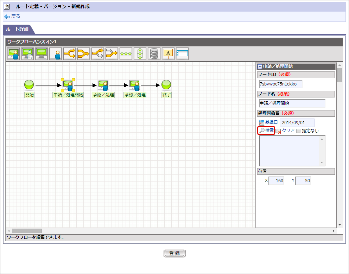Click the 位置 section header

(296, 171)
